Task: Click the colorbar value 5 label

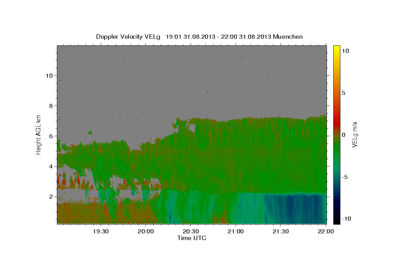Action: click(x=344, y=92)
